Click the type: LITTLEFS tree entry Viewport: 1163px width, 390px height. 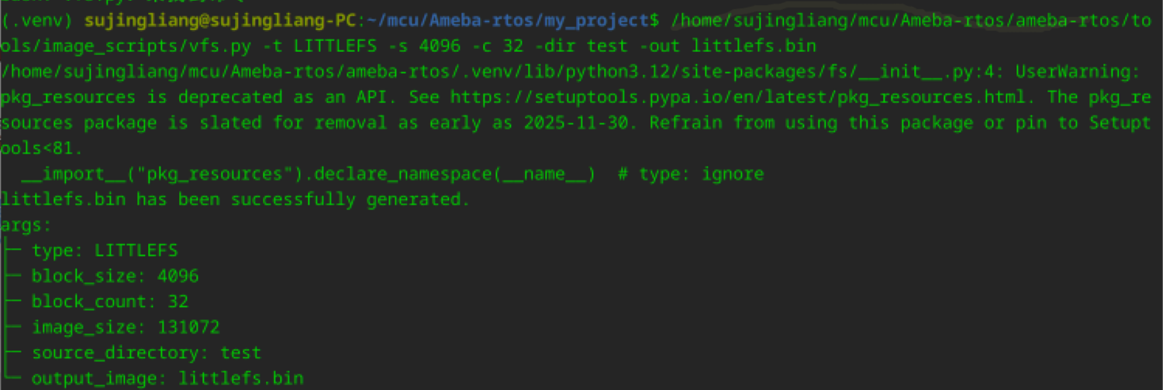pyautogui.click(x=105, y=250)
